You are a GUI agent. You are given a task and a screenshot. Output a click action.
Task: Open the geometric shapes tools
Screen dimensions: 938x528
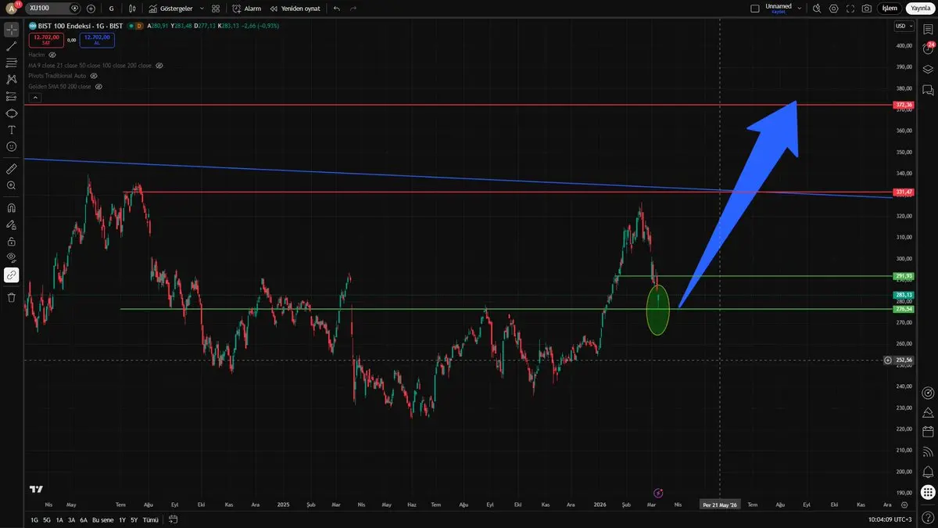(12, 113)
